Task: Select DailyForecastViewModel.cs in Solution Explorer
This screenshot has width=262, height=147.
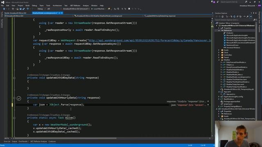Action: [236, 62]
